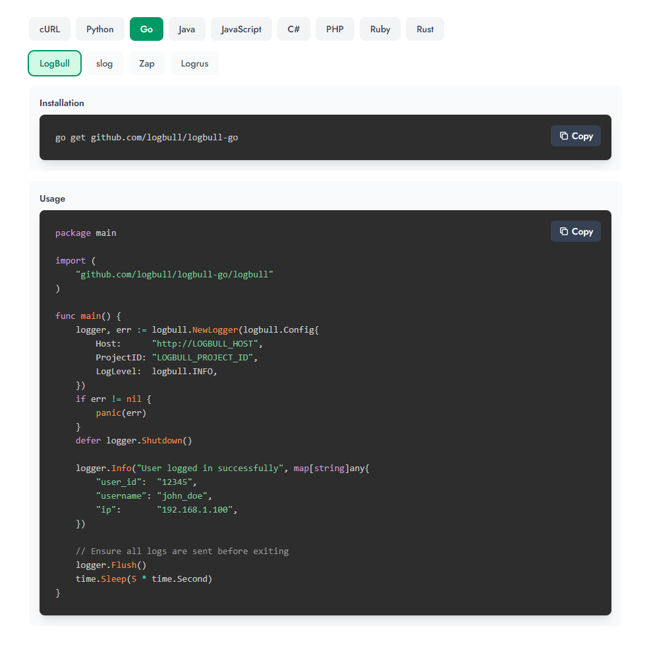Show the PHP code examples
This screenshot has width=649, height=649.
[335, 29]
